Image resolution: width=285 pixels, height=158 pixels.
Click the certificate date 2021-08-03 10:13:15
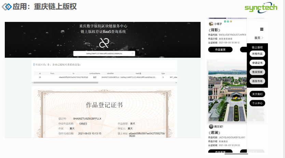pyautogui.click(x=90, y=133)
